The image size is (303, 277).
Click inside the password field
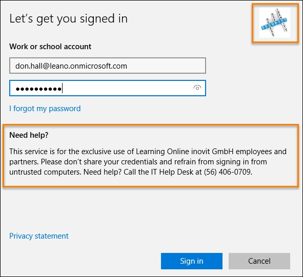[108, 88]
